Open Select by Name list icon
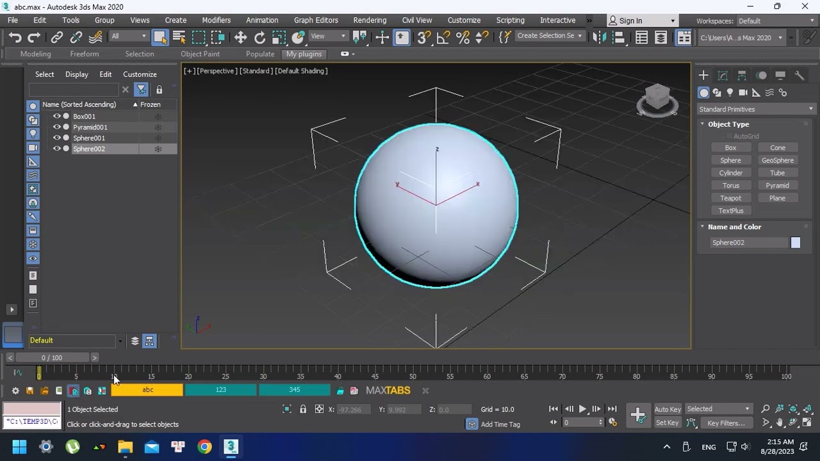This screenshot has height=461, width=820. (x=179, y=38)
